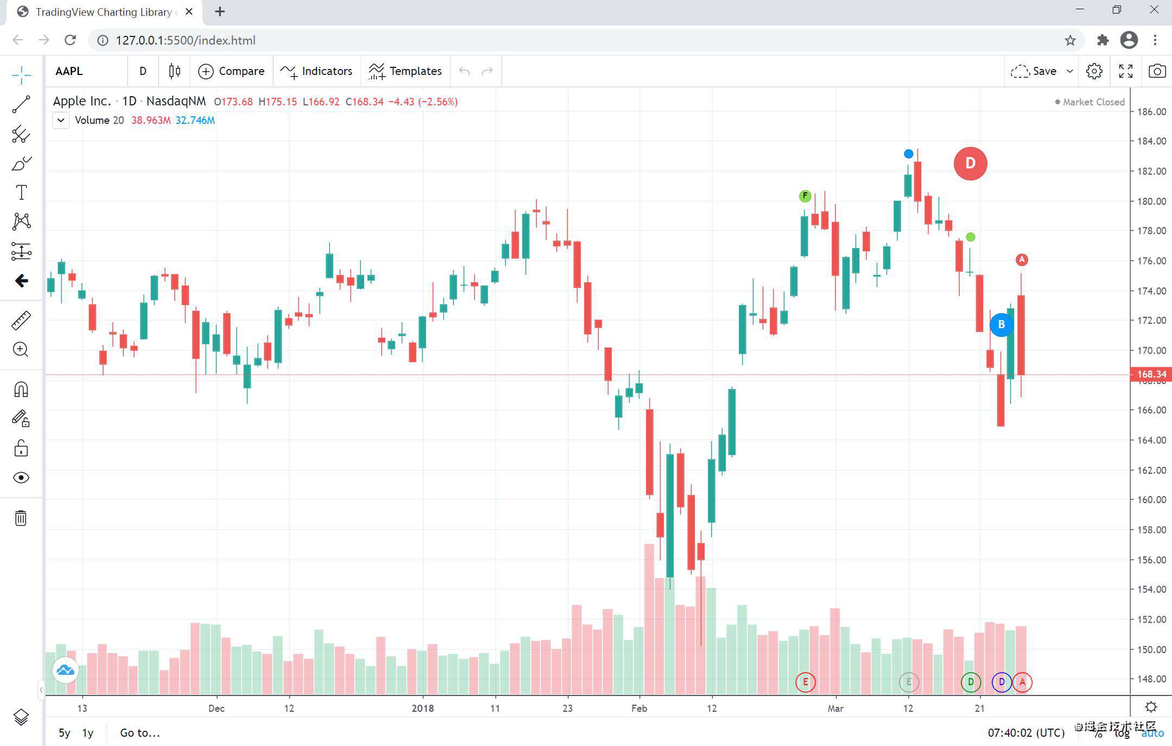Click the Compare button
The width and height of the screenshot is (1172, 746).
tap(231, 71)
